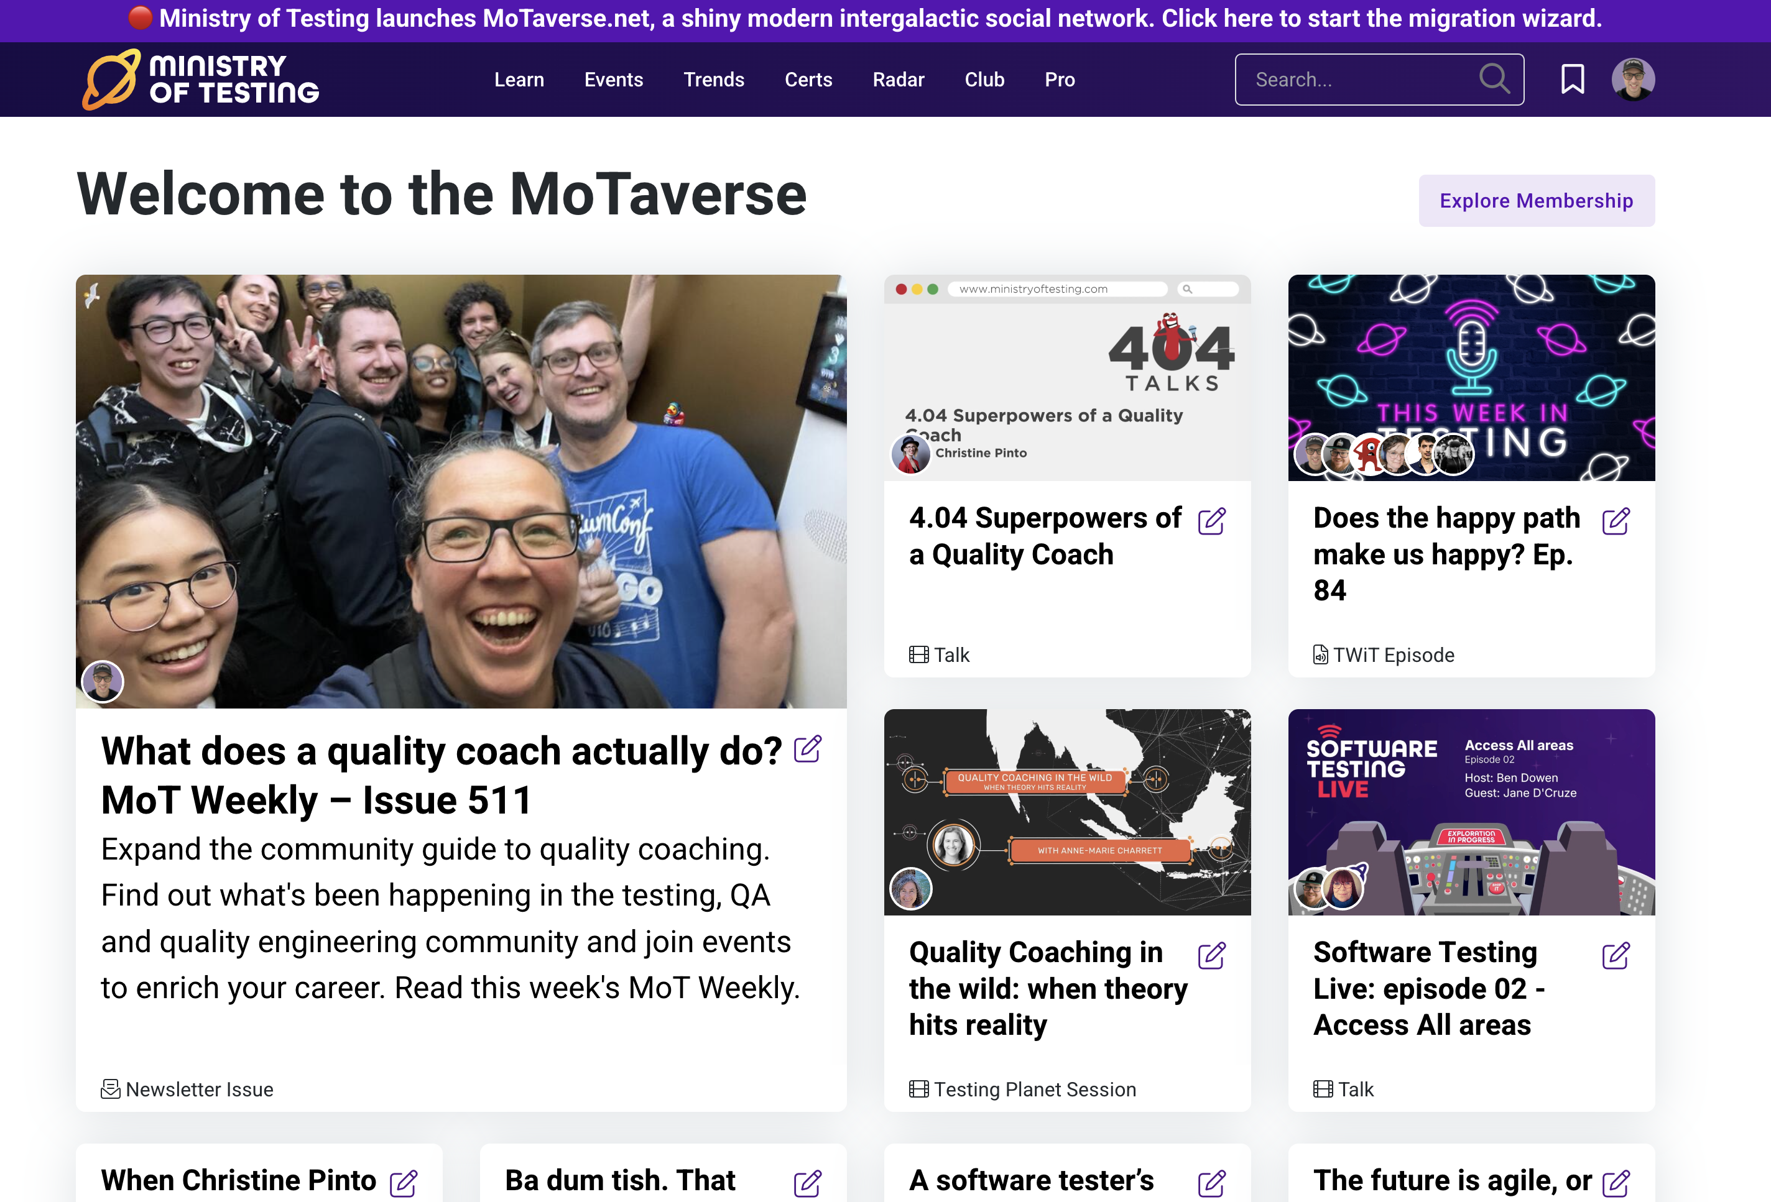Open the Learn menu item
Screen dimensions: 1771x1202
519,79
